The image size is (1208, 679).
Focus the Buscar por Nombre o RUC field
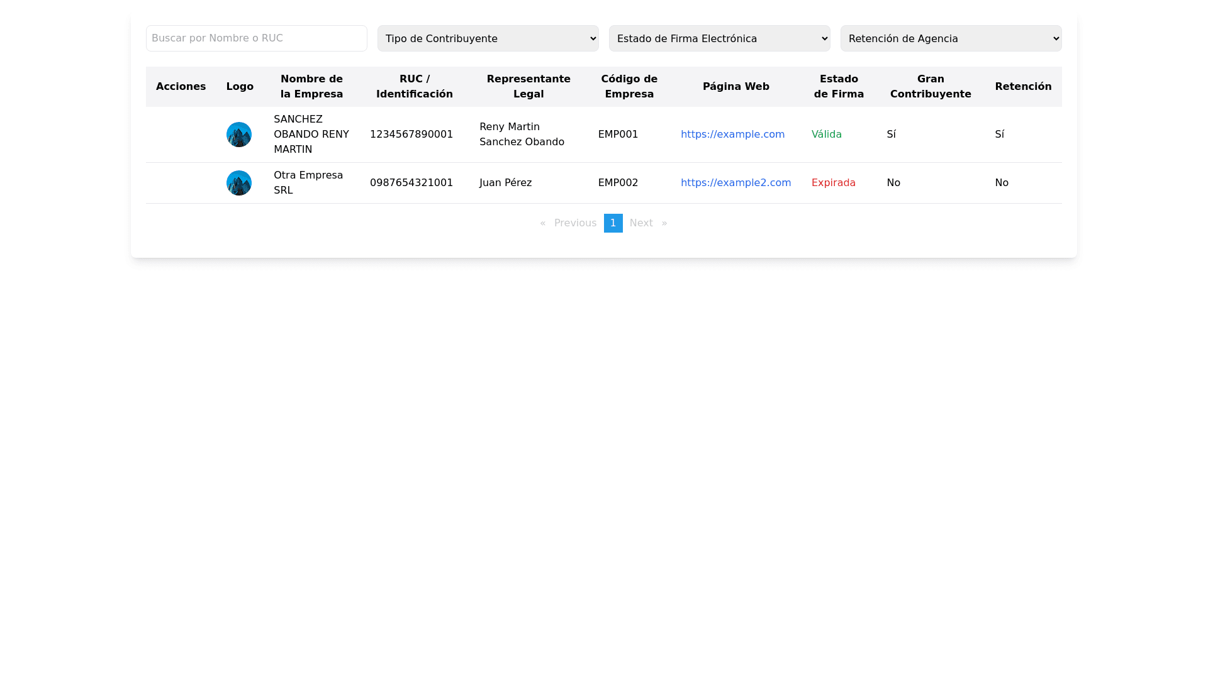coord(256,38)
